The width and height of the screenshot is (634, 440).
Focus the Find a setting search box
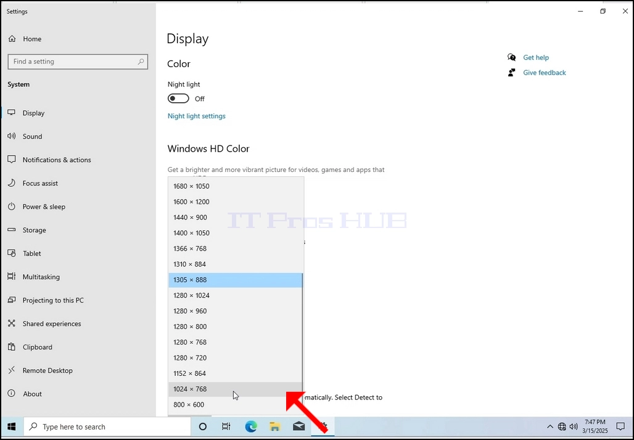point(78,62)
